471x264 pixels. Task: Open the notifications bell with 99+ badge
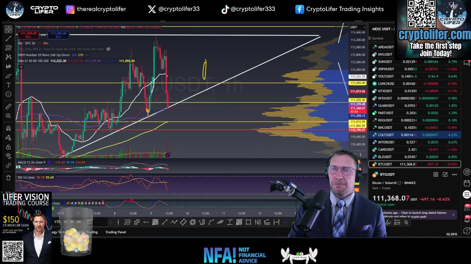tap(467, 219)
